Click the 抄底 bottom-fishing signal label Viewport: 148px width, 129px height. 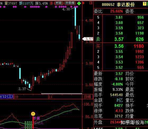point(37,118)
